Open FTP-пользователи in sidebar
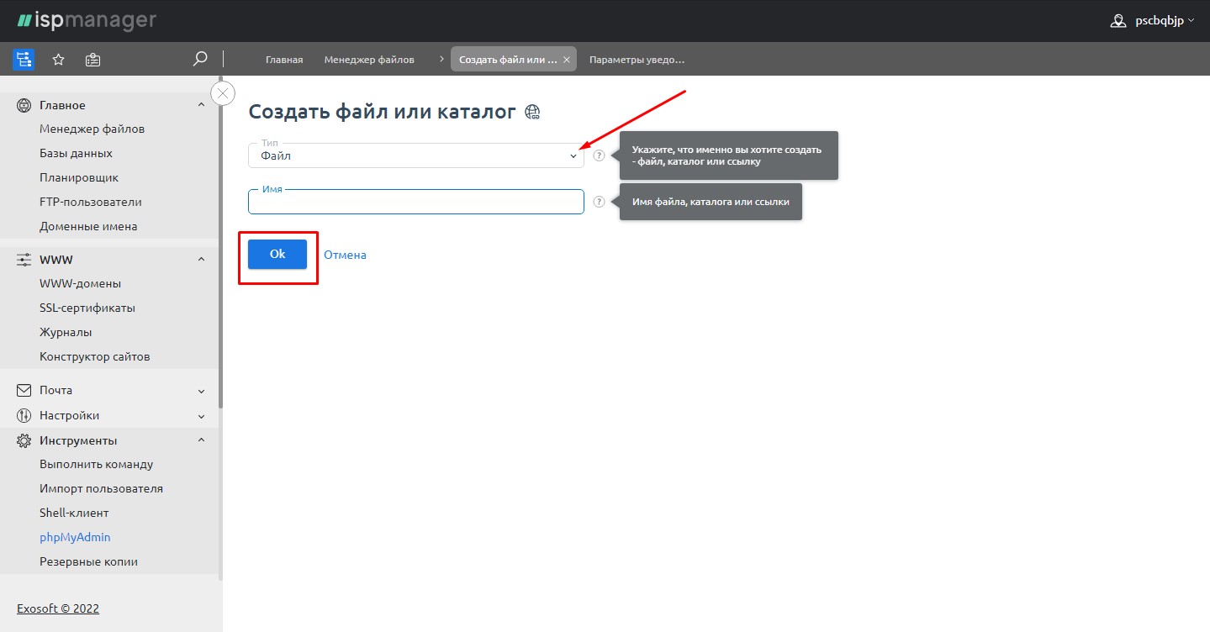Viewport: 1210px width, 632px height. click(x=91, y=202)
